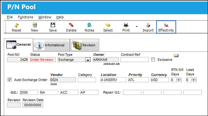The image size is (208, 116).
Task: Click the G/L field NA
Action: (49, 92)
